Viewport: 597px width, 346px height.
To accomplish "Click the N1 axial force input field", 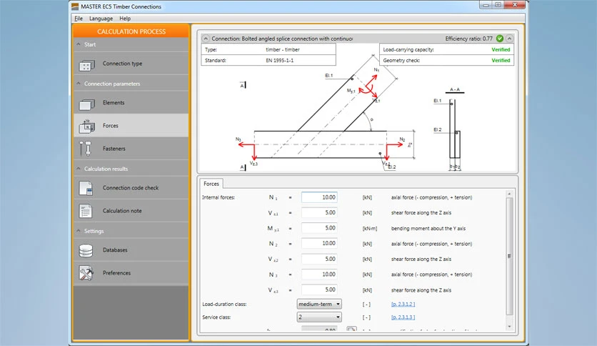I will [x=319, y=197].
